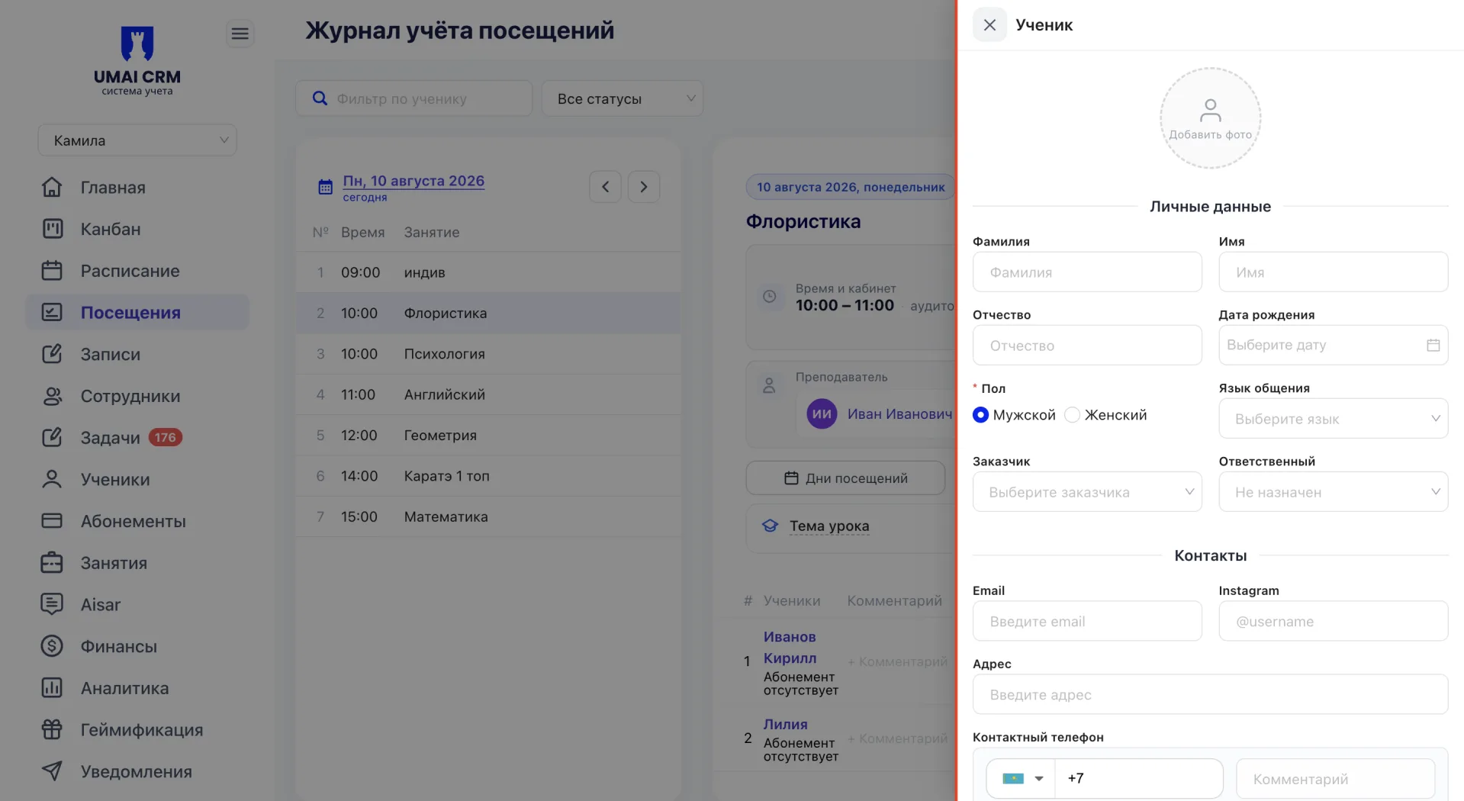Expand the Язык общения dropdown
Image resolution: width=1464 pixels, height=801 pixels.
1333,418
